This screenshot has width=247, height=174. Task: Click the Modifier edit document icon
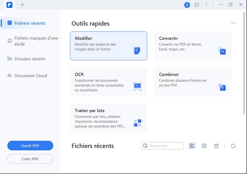point(137,51)
